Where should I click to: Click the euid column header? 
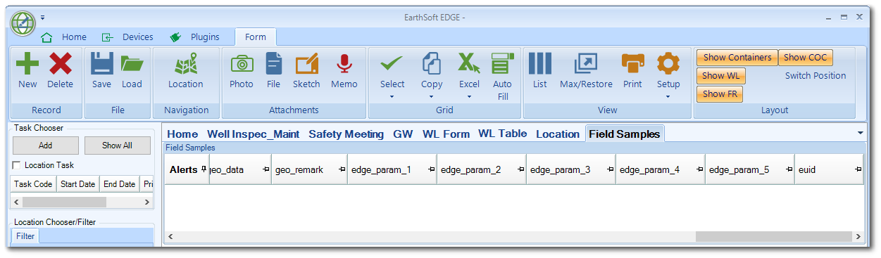coord(829,170)
